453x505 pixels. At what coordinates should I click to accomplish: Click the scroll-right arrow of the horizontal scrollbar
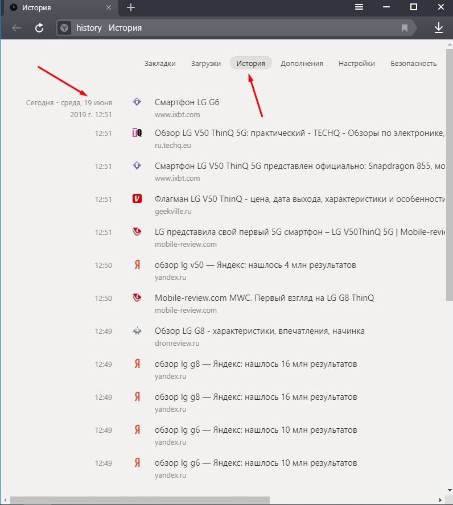point(440,500)
